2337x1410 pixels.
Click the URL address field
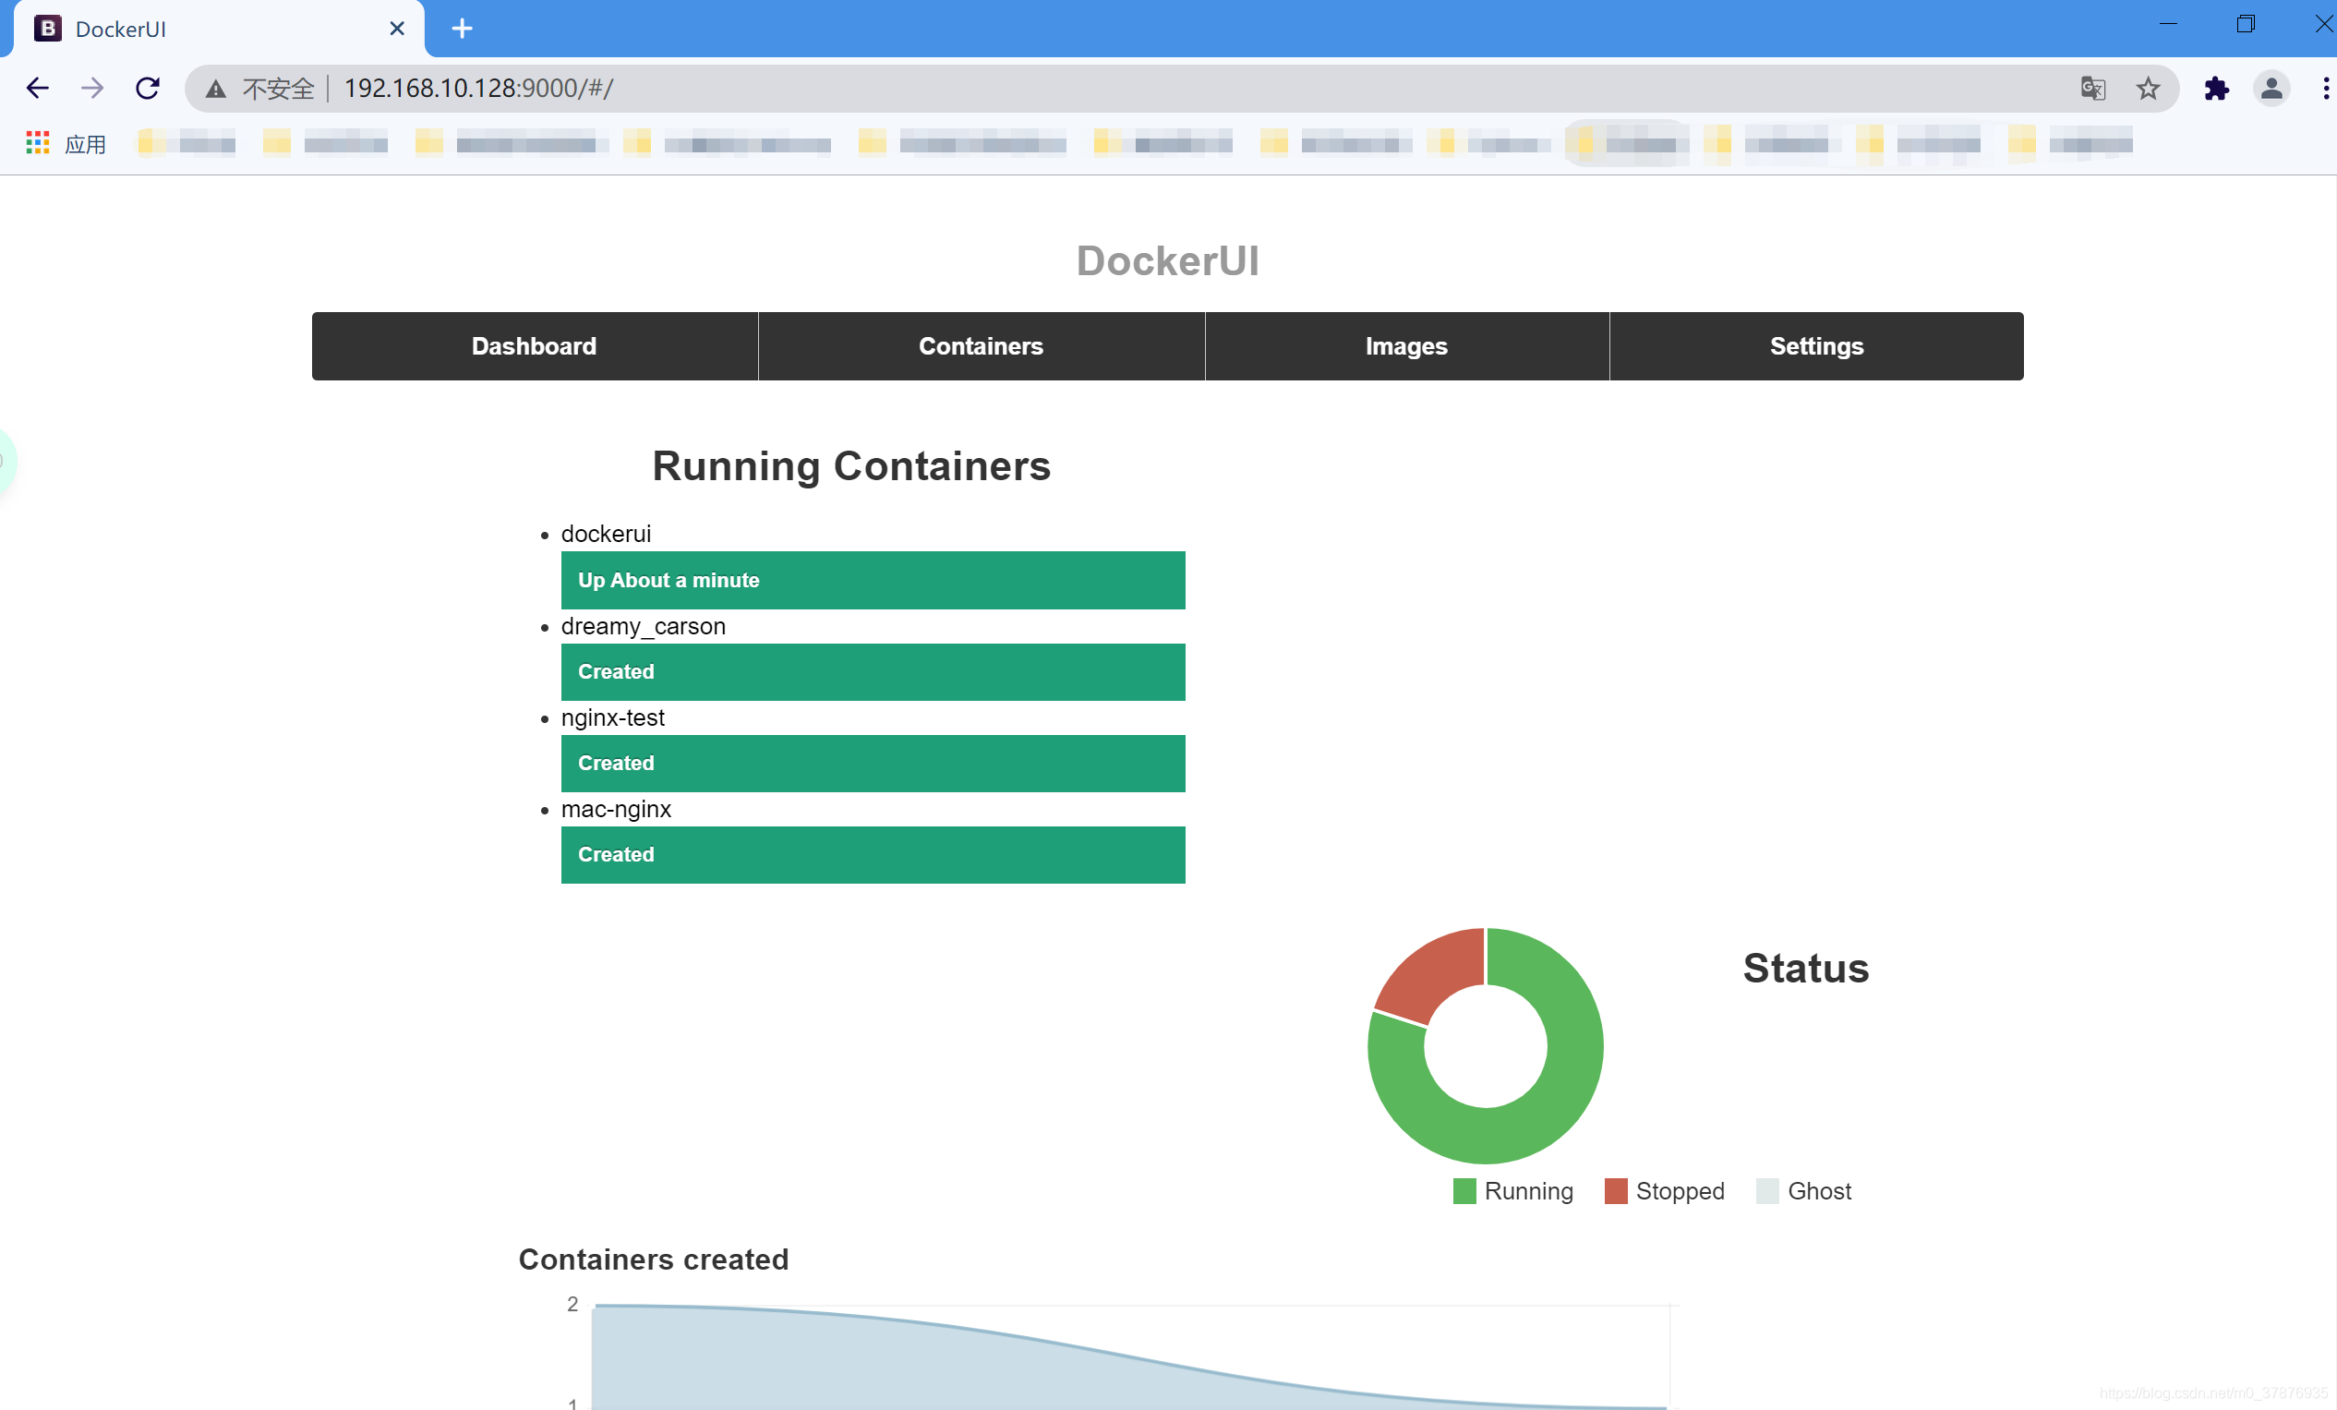click(x=1138, y=89)
